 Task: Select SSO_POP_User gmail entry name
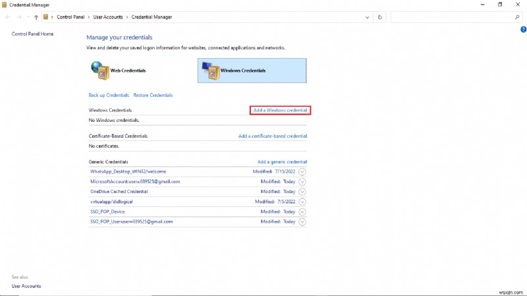point(131,222)
